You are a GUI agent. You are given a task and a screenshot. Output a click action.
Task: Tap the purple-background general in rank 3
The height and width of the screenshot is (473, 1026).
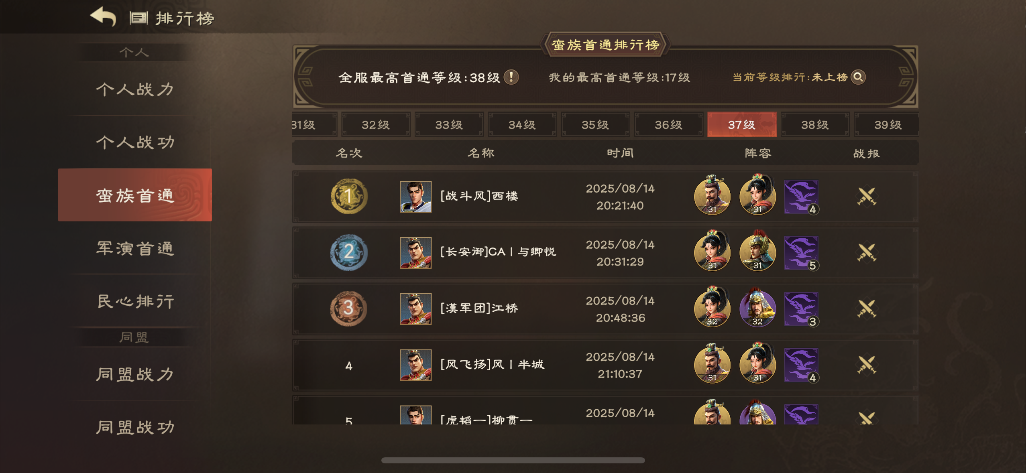[757, 308]
